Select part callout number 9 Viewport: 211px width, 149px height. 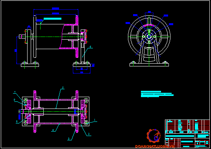14,100
